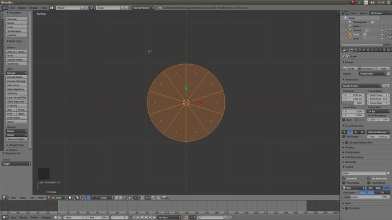Click the Audio render button
Screen dimensions: 392x220
[x=382, y=68]
